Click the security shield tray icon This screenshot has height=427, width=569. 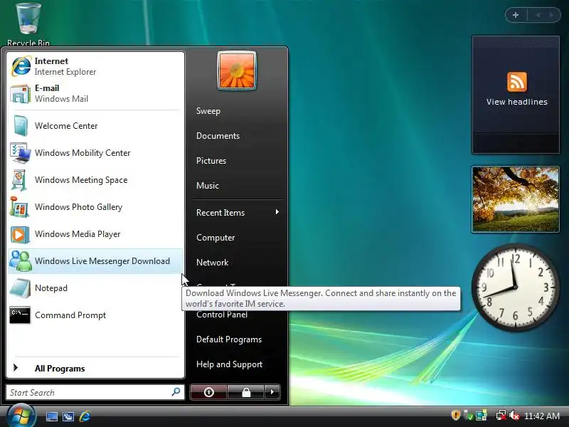point(455,415)
